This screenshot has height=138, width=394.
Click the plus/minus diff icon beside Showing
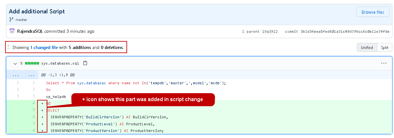9,47
